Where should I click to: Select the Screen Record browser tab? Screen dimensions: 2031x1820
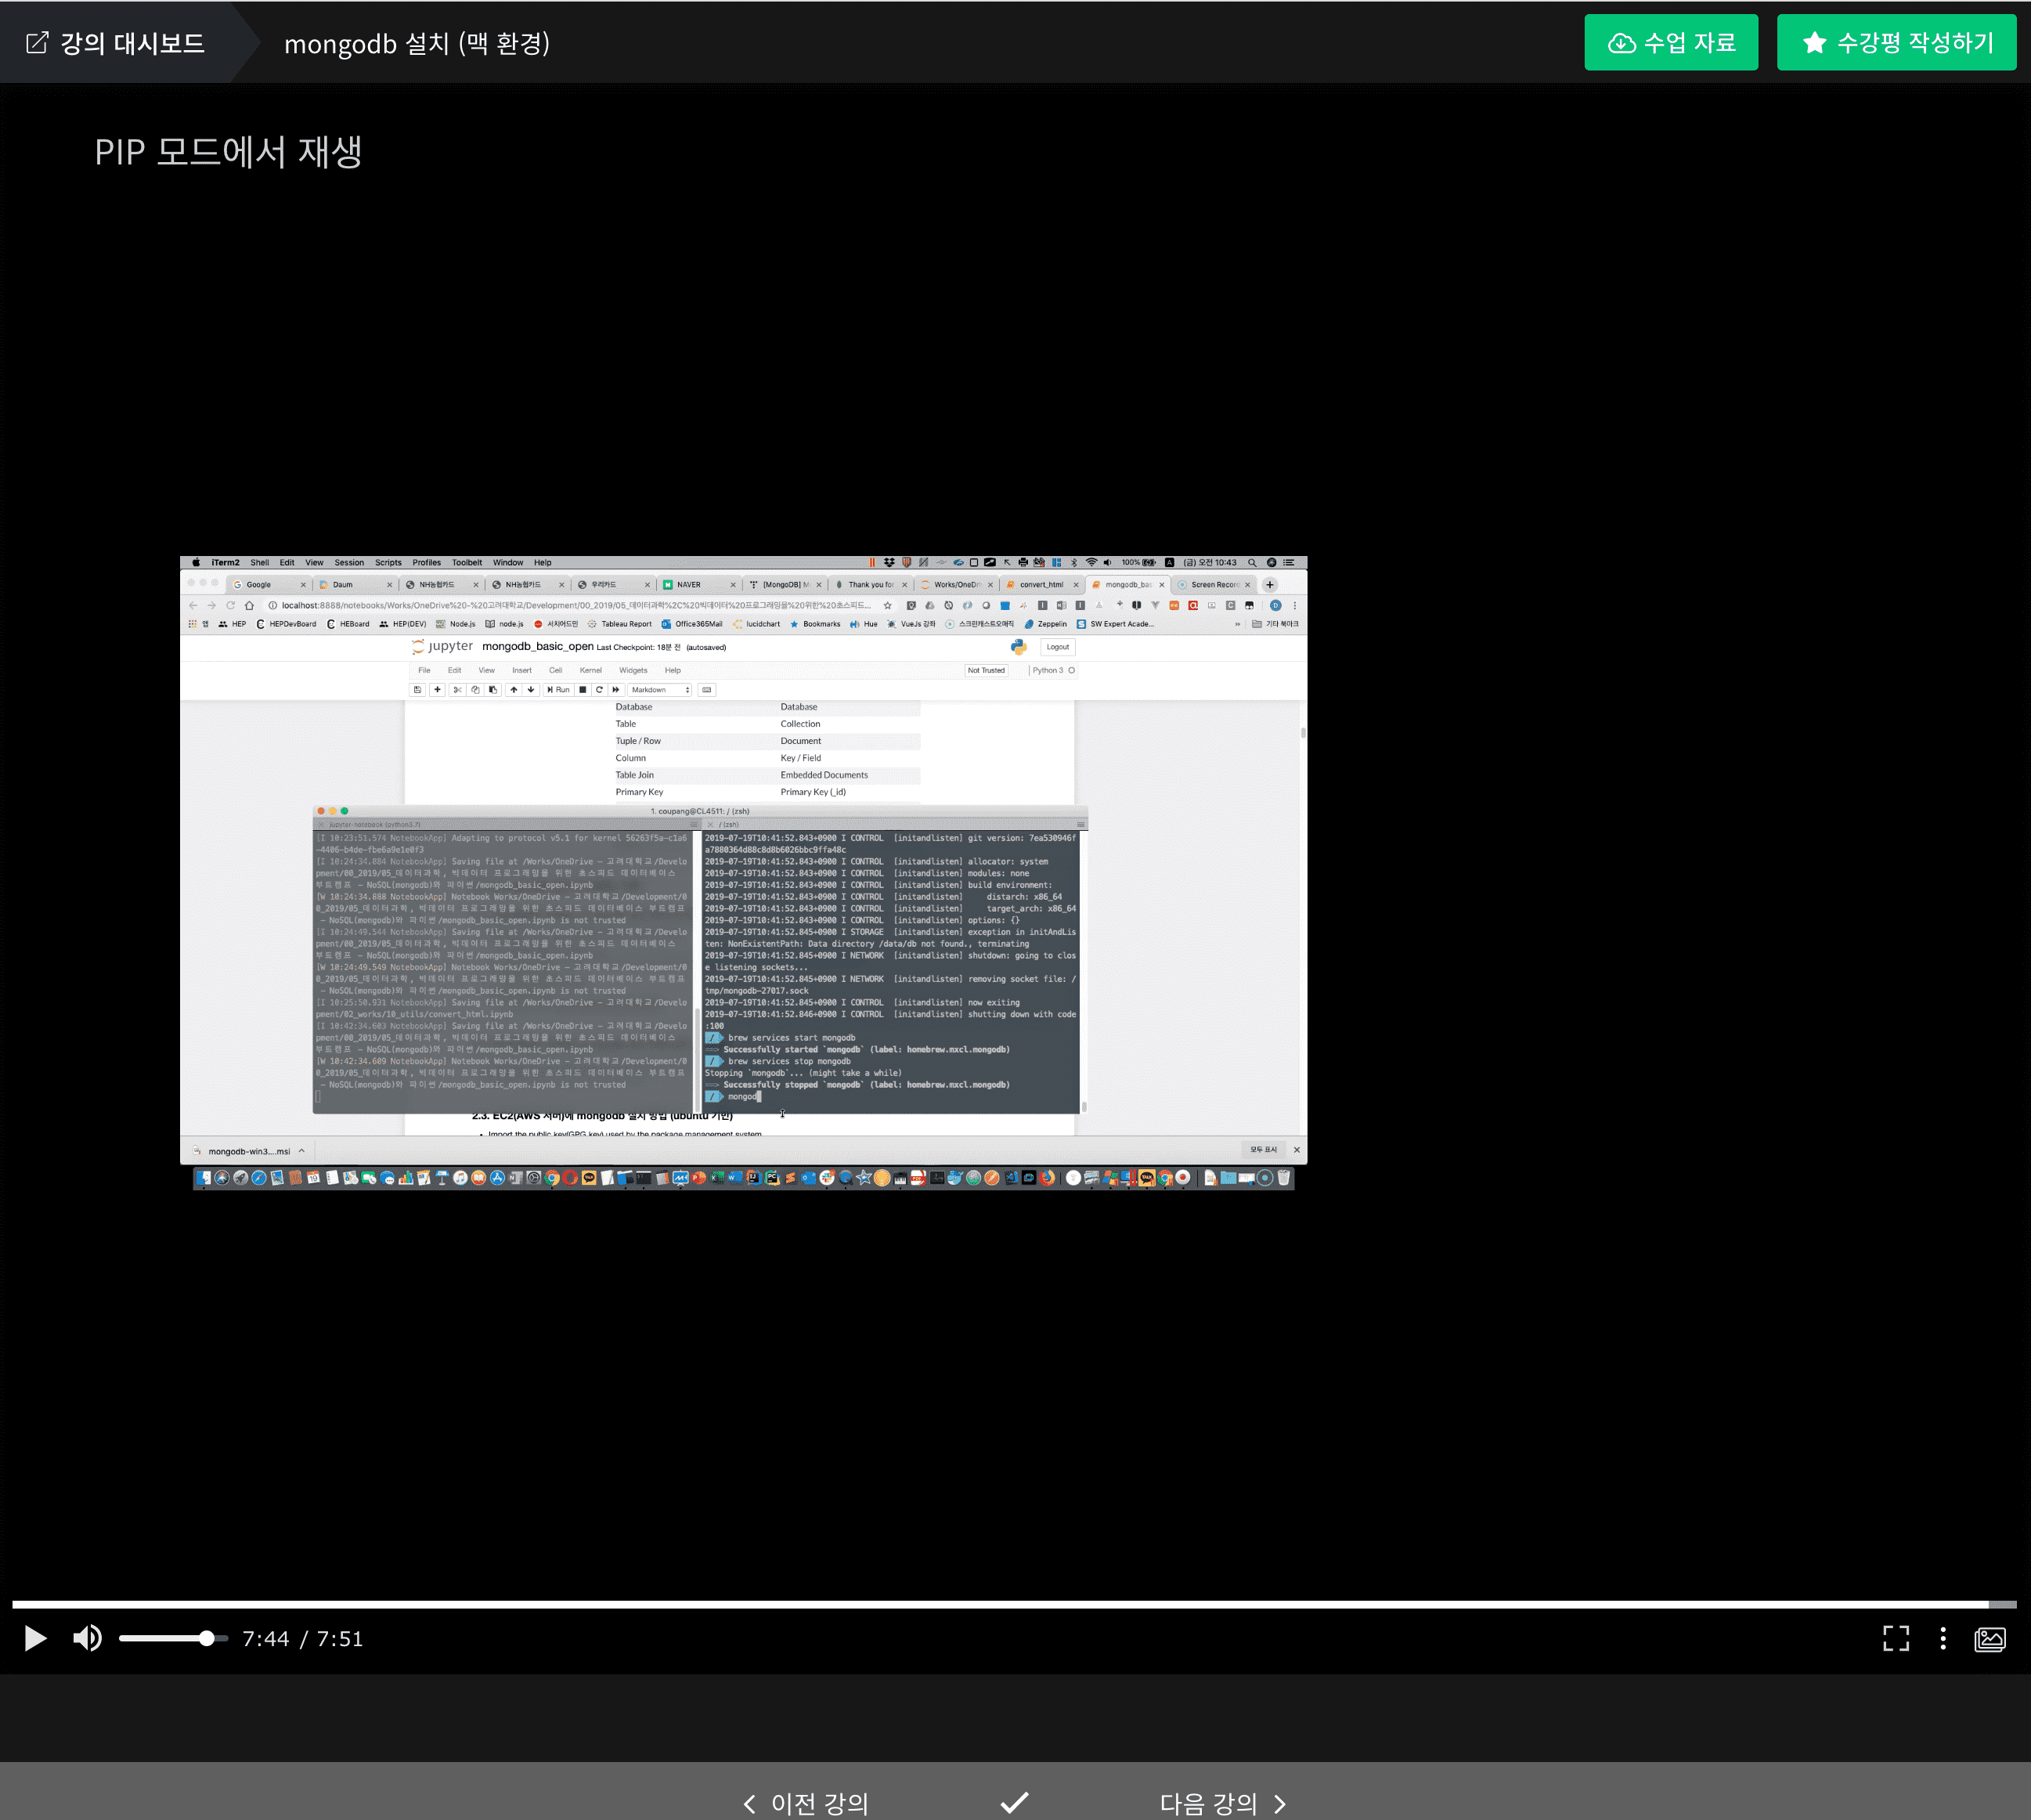point(1212,585)
